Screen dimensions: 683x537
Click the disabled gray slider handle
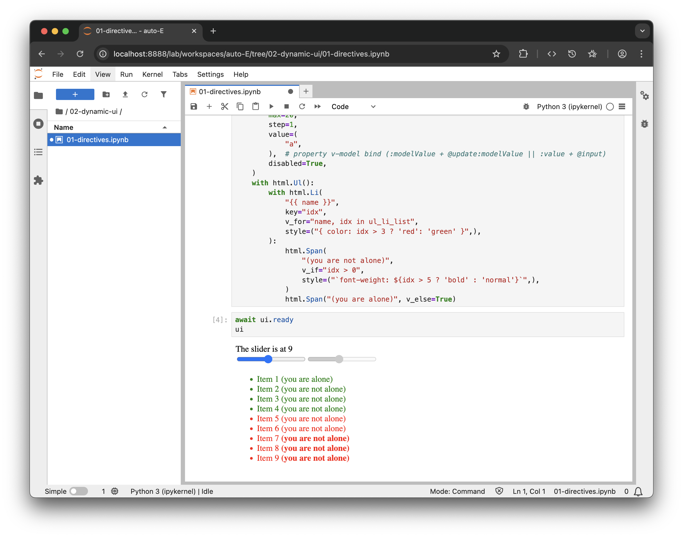point(339,359)
